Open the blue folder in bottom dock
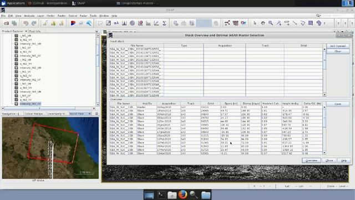Viewport: 355px width, 200px height. pyautogui.click(x=206, y=195)
